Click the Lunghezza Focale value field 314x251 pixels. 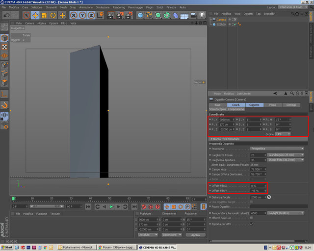[259, 155]
